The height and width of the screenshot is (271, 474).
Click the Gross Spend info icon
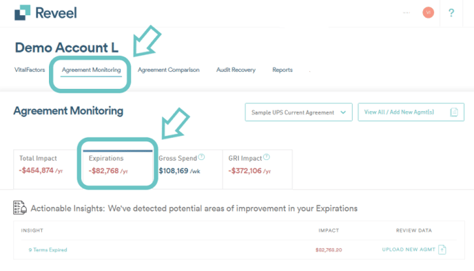pos(202,157)
